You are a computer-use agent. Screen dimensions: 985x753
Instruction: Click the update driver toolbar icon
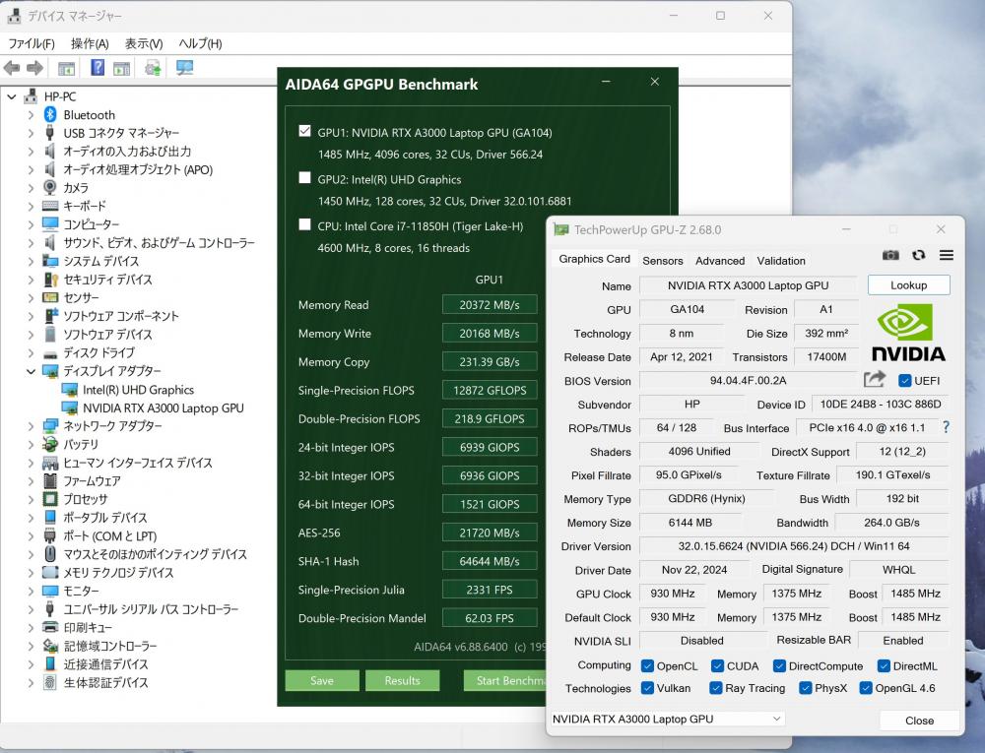[x=153, y=68]
